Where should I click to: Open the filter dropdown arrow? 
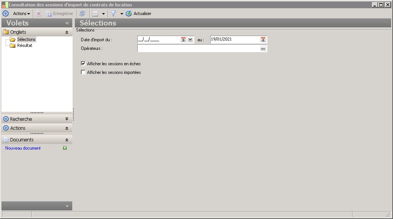(x=122, y=14)
